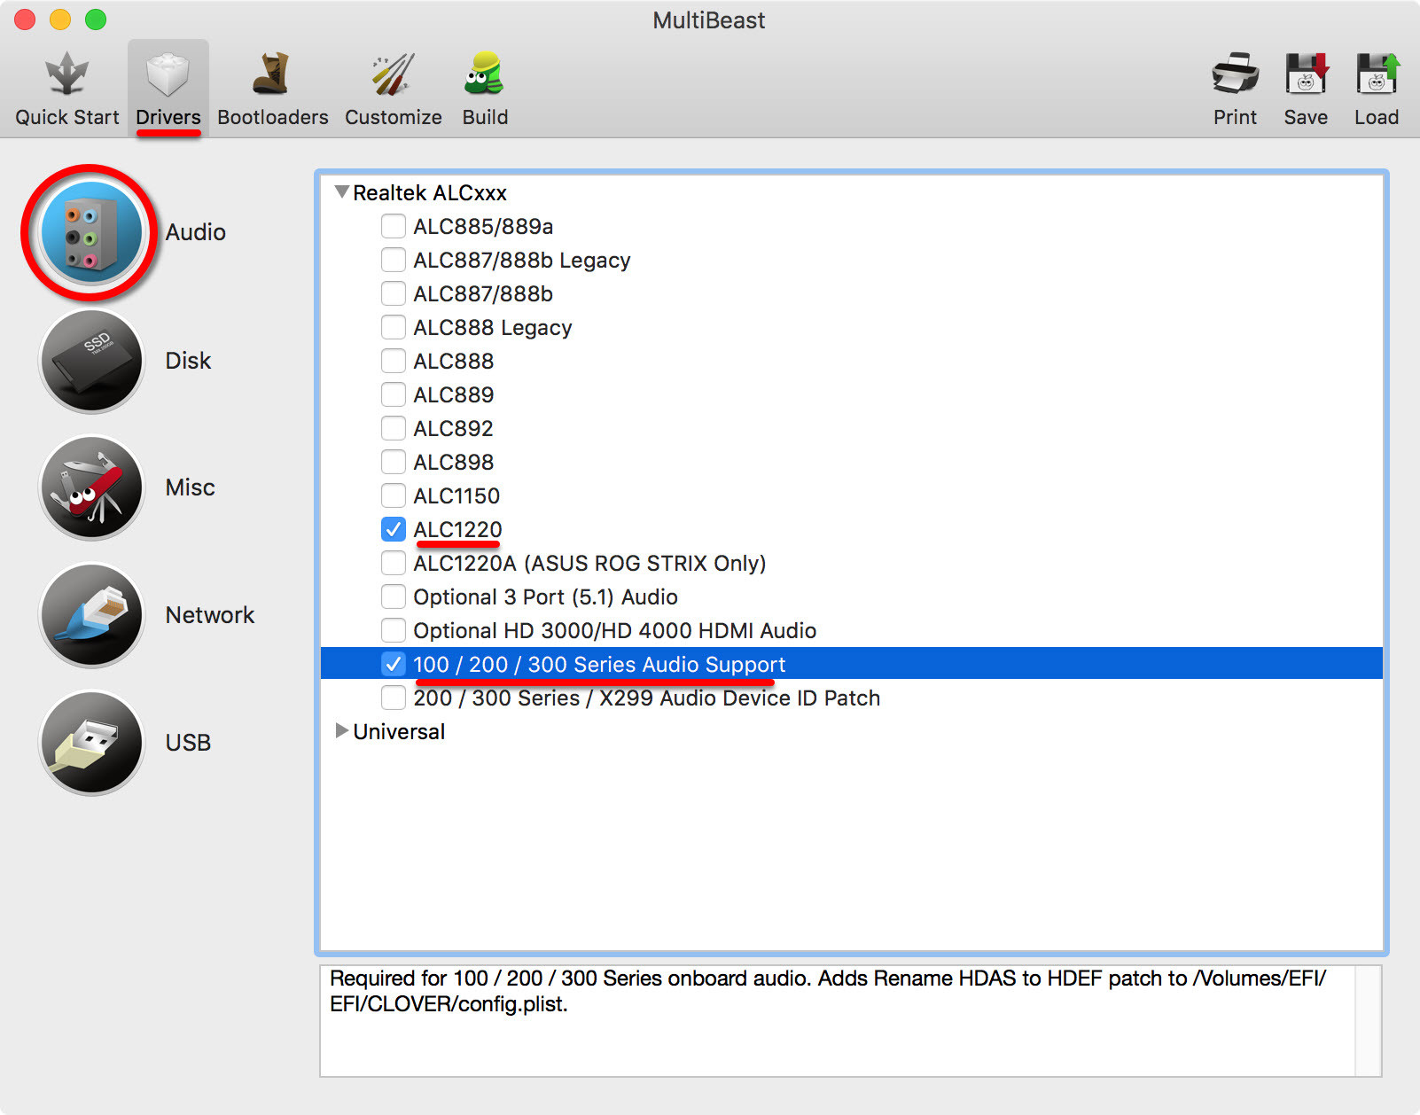Click the Network category label

pos(210,615)
